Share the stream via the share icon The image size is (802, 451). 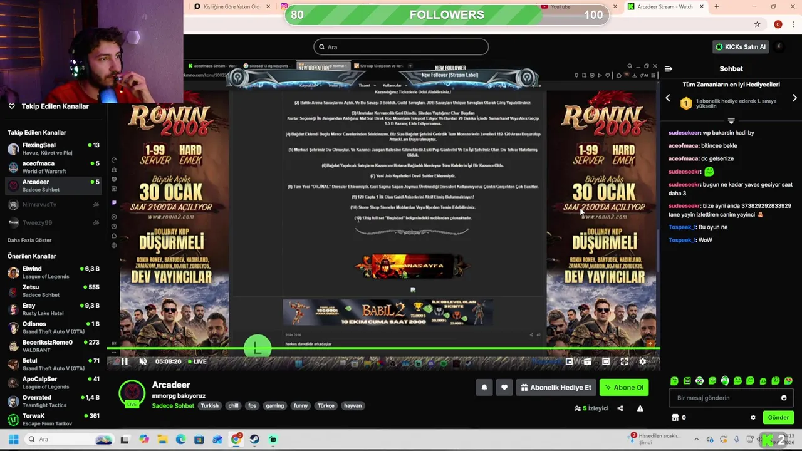(620, 408)
